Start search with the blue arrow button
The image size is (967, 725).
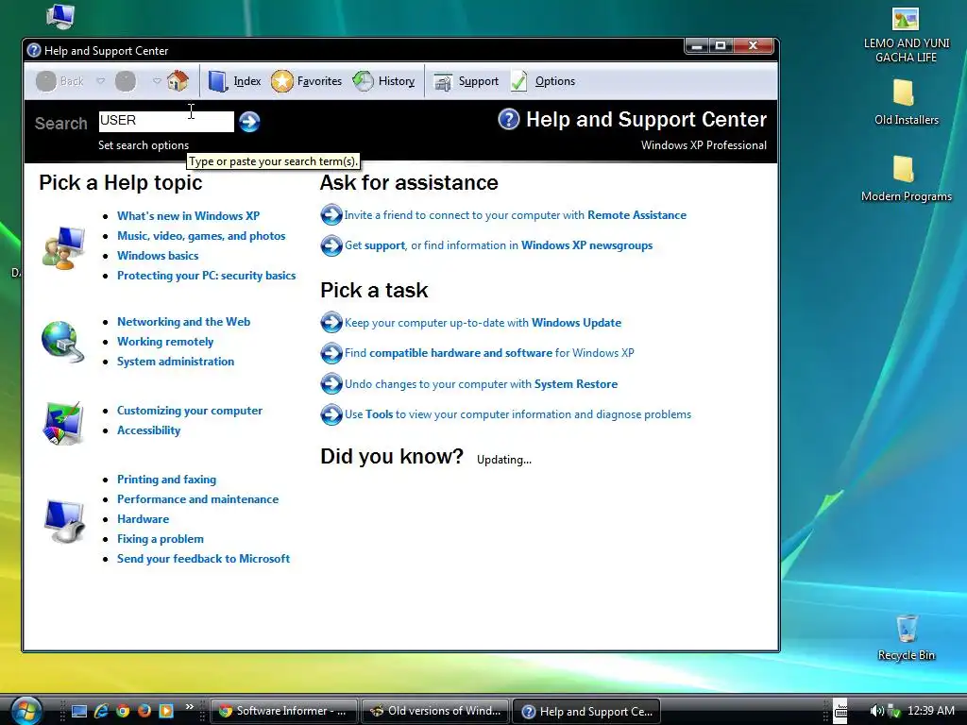point(249,122)
